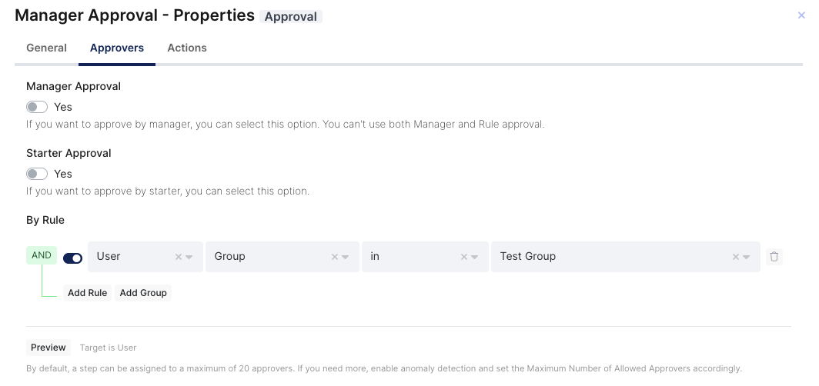Click the Add Rule button

(87, 293)
